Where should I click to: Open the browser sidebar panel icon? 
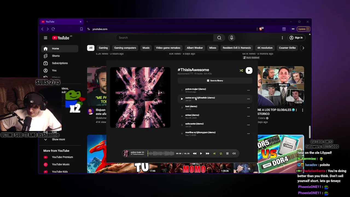(x=284, y=29)
